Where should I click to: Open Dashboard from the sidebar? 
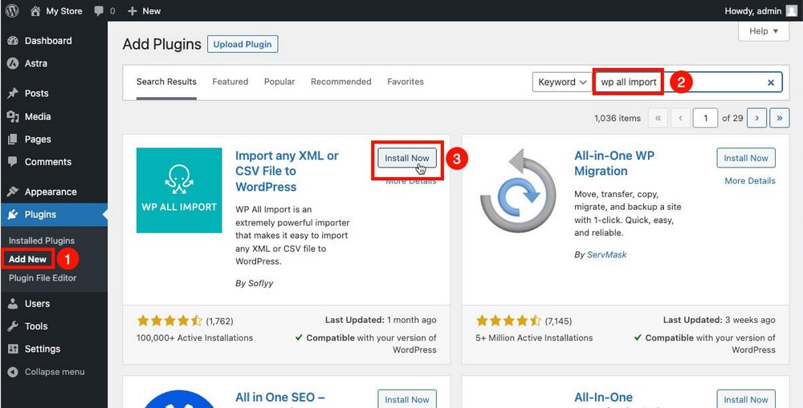[x=47, y=41]
